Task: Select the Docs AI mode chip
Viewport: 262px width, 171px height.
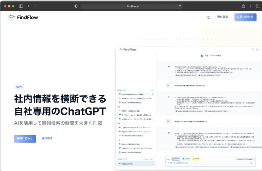Action: (176, 159)
